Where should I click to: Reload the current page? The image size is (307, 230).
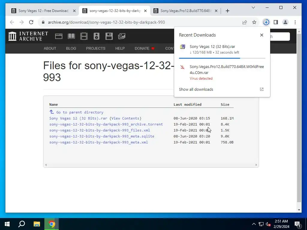click(x=31, y=22)
